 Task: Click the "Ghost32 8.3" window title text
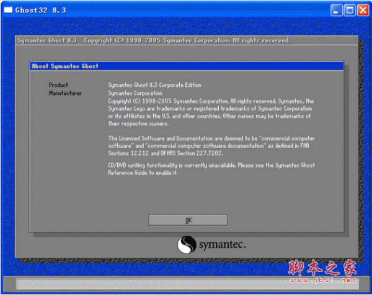tap(40, 10)
